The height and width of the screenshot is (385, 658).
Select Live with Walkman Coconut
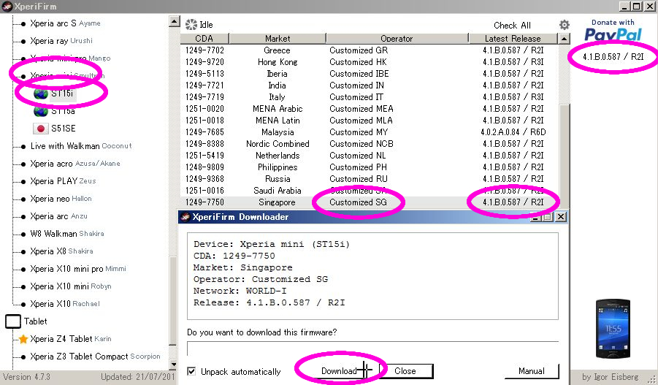point(81,146)
